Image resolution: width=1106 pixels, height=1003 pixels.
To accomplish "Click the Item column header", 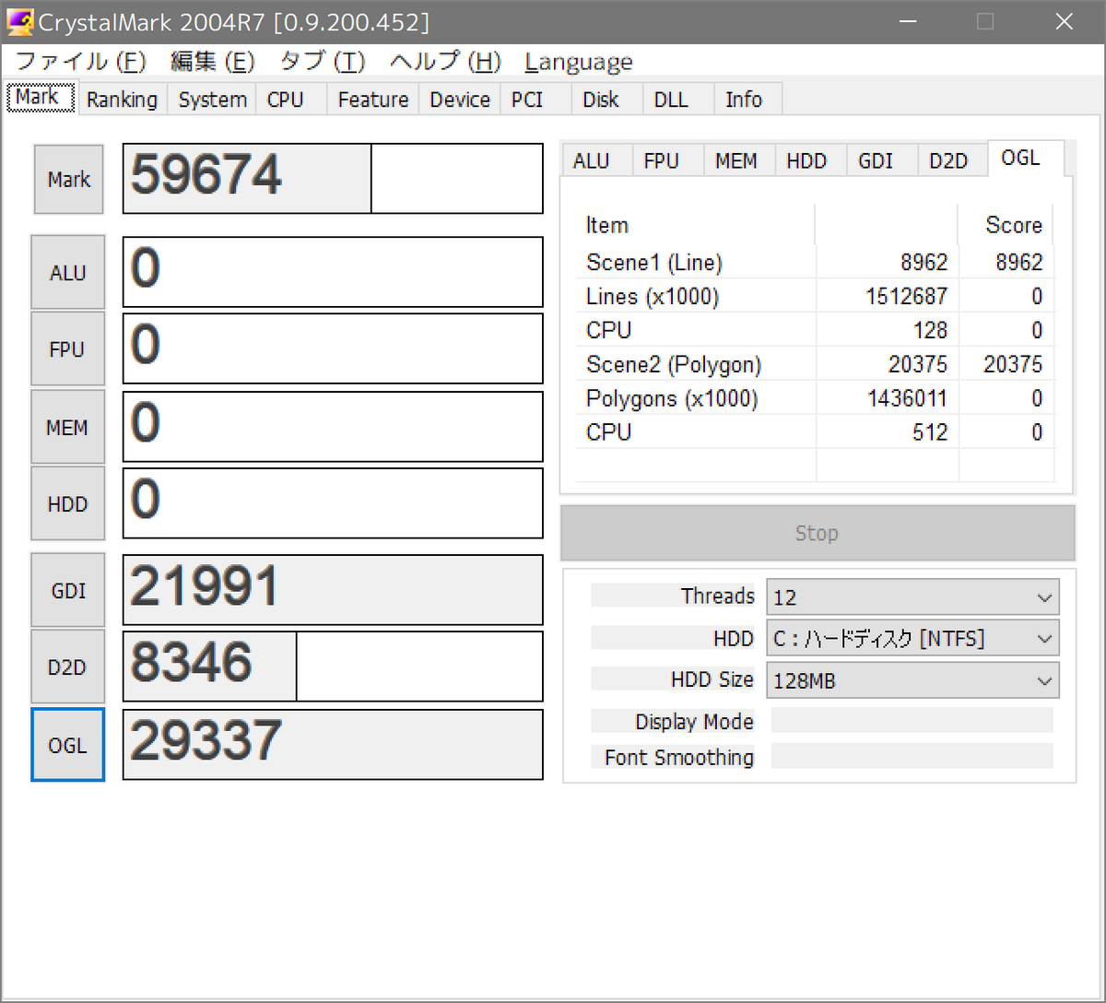I will tap(696, 225).
